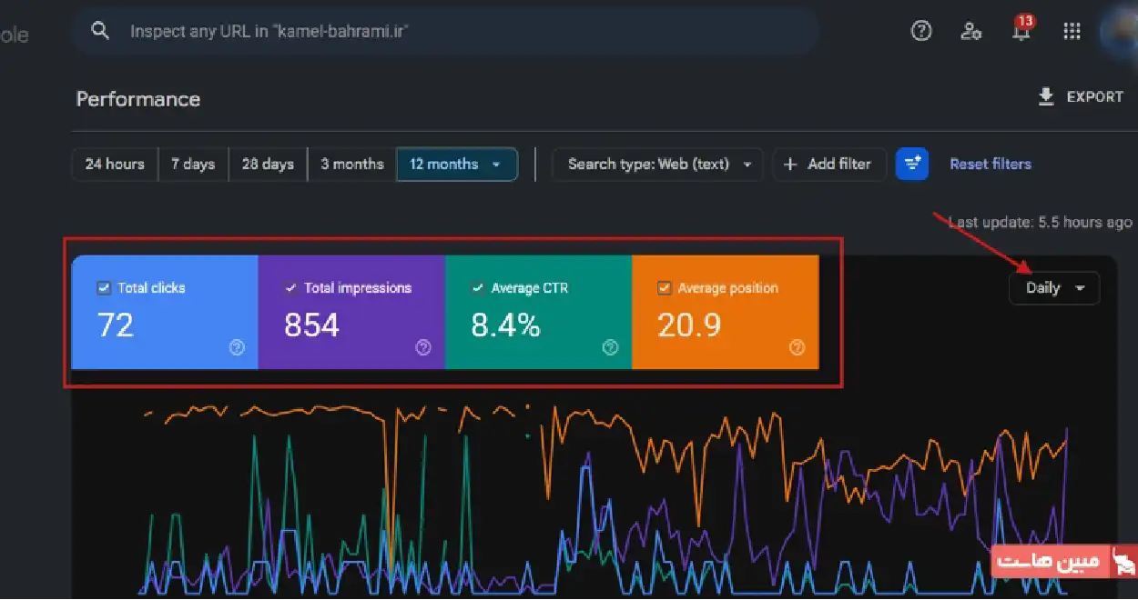1138x600 pixels.
Task: Click help icon on Total impressions card
Action: (423, 347)
